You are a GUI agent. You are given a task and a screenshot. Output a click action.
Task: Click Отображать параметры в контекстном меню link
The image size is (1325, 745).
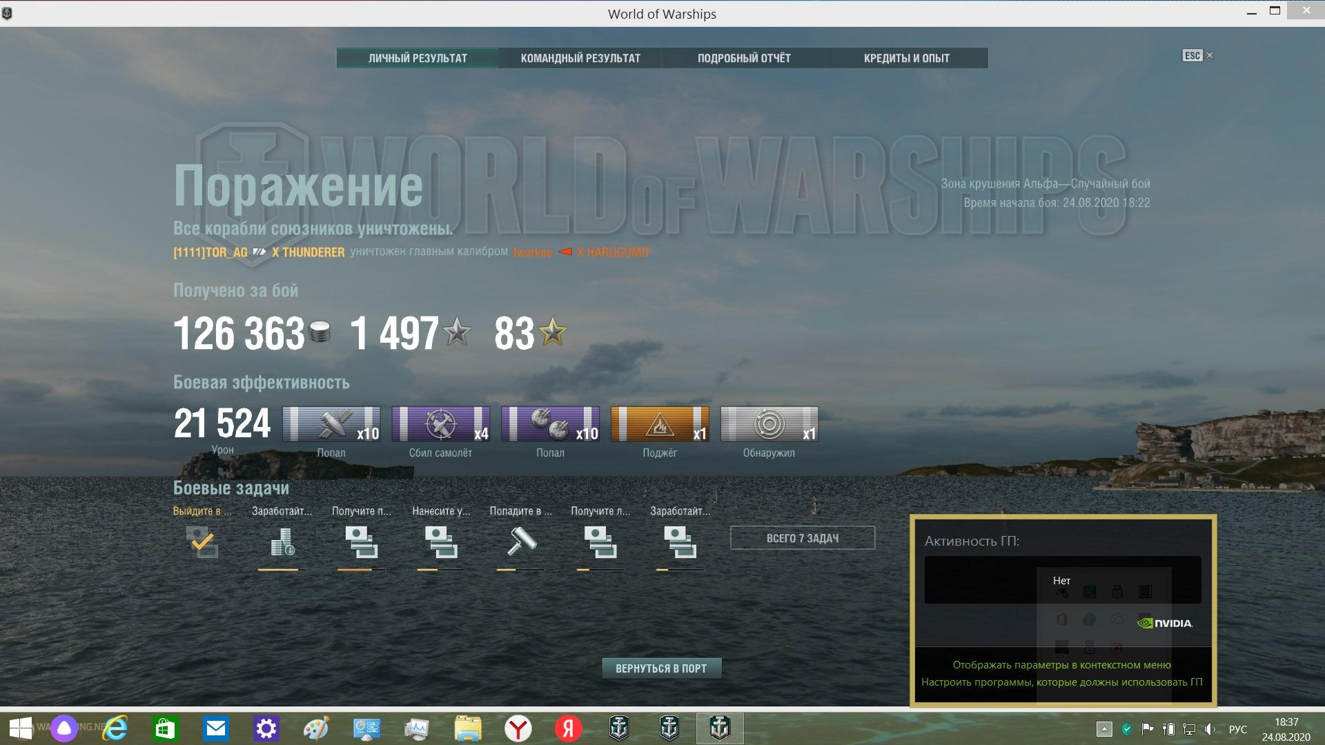(1061, 665)
